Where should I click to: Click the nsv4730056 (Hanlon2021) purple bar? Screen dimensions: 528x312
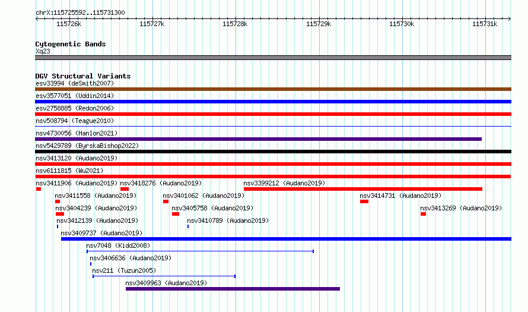click(258, 139)
